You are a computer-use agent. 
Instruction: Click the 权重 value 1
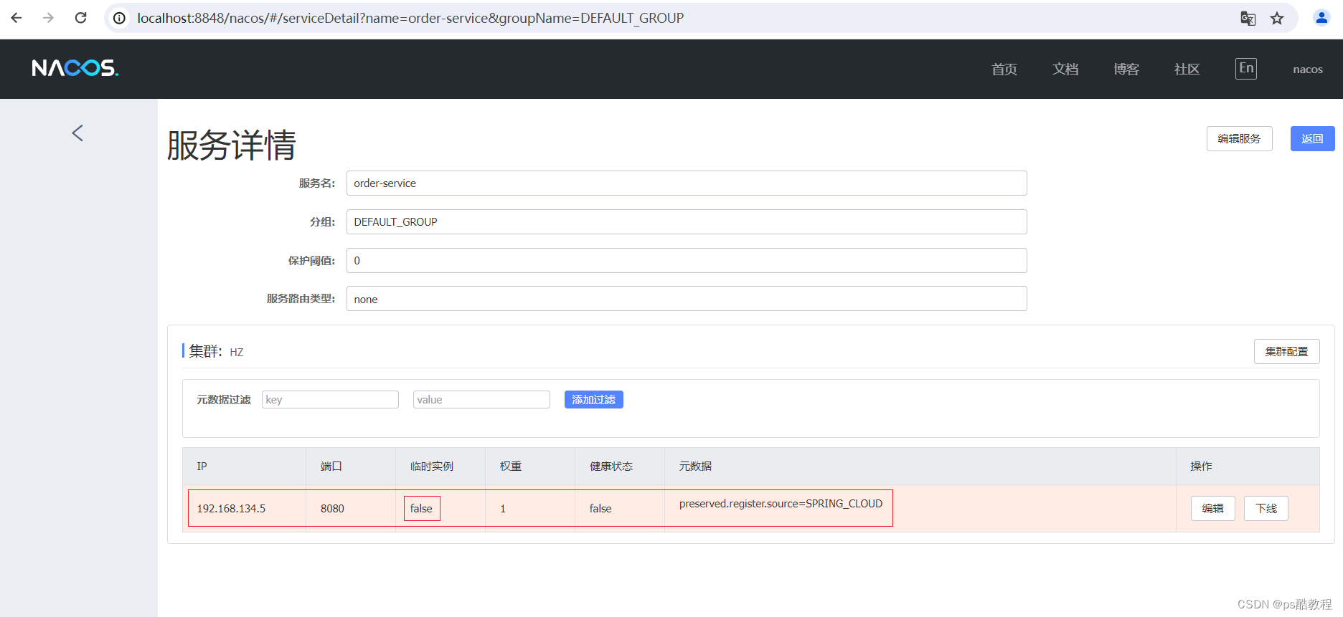(503, 509)
